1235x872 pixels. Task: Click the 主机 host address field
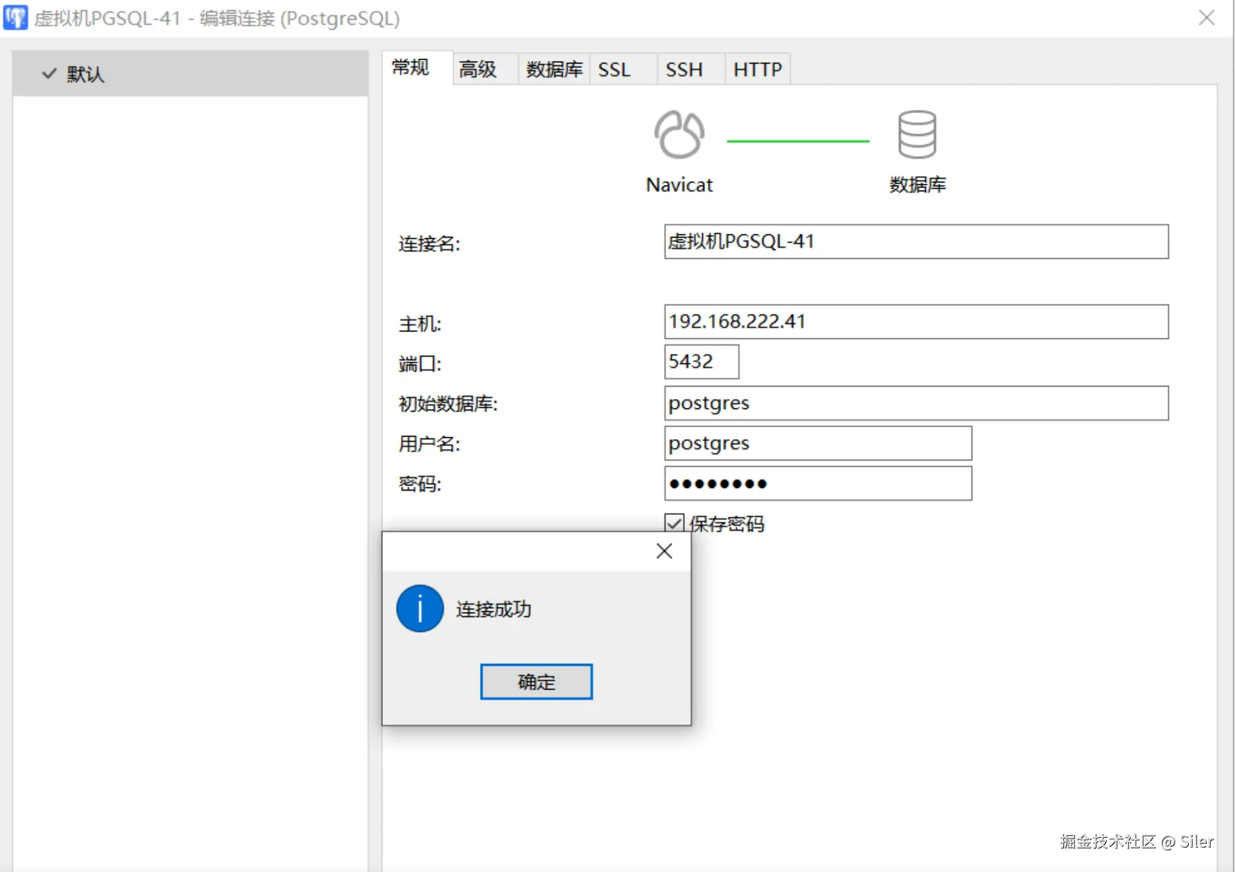(x=916, y=322)
